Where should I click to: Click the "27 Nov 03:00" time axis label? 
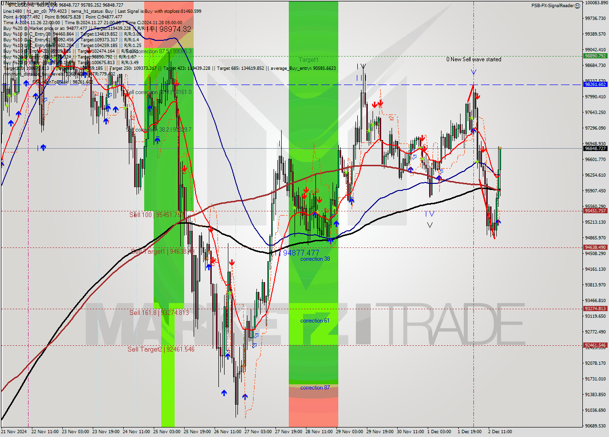click(258, 432)
